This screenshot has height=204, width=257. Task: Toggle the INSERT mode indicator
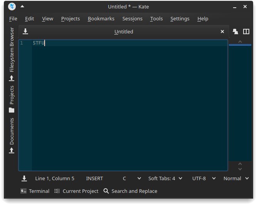click(95, 179)
